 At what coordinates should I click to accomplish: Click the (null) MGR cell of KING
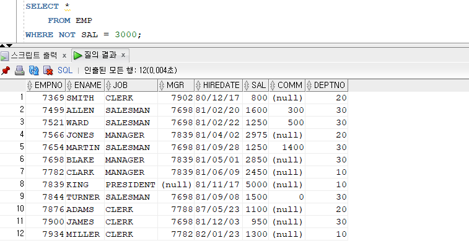(176, 185)
